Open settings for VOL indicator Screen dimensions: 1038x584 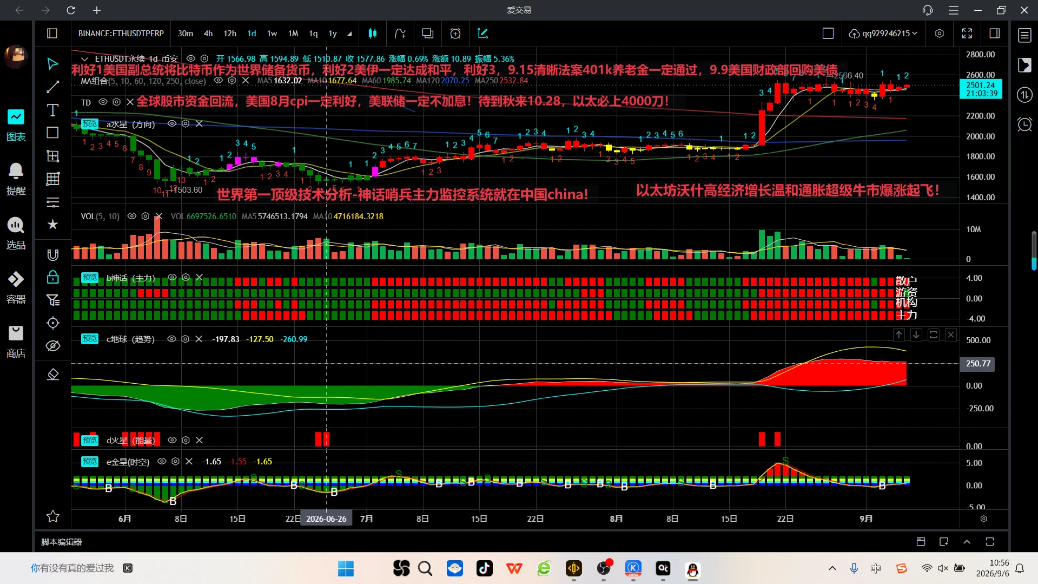click(145, 216)
